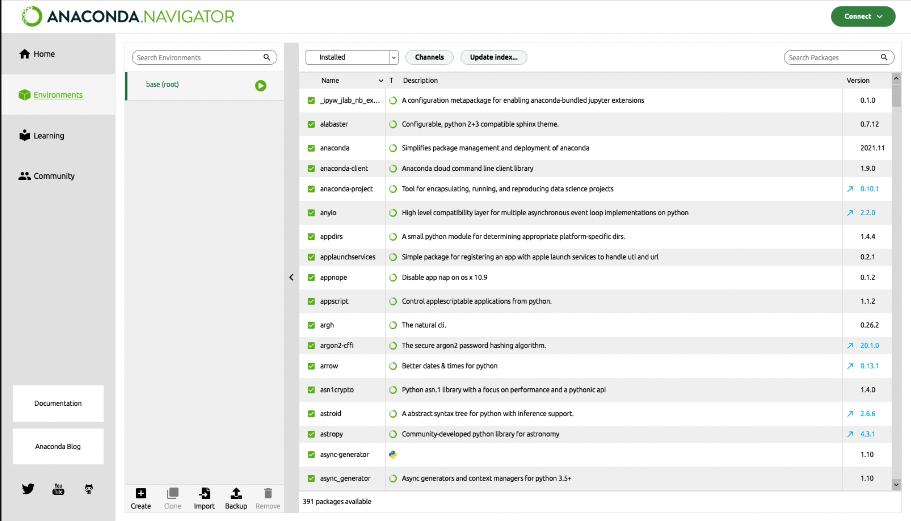Toggle the appnope package checkbox
911x521 pixels.
coord(311,278)
